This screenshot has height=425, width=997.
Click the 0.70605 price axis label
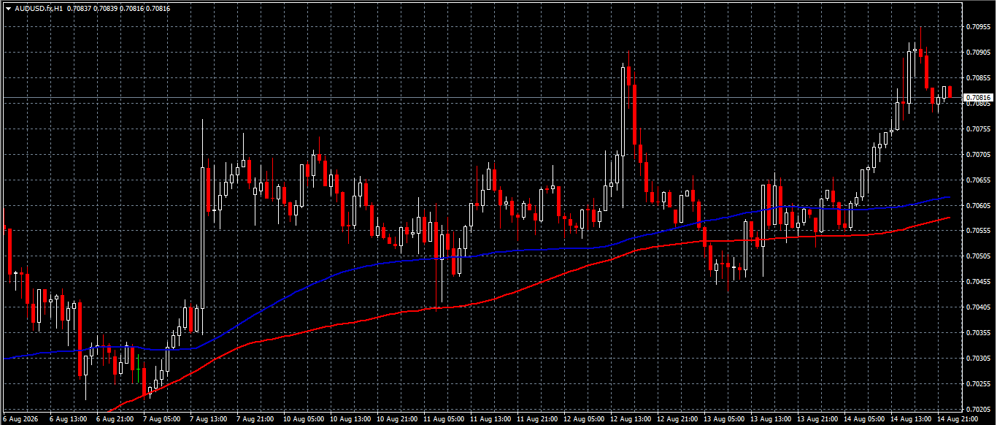tap(978, 205)
